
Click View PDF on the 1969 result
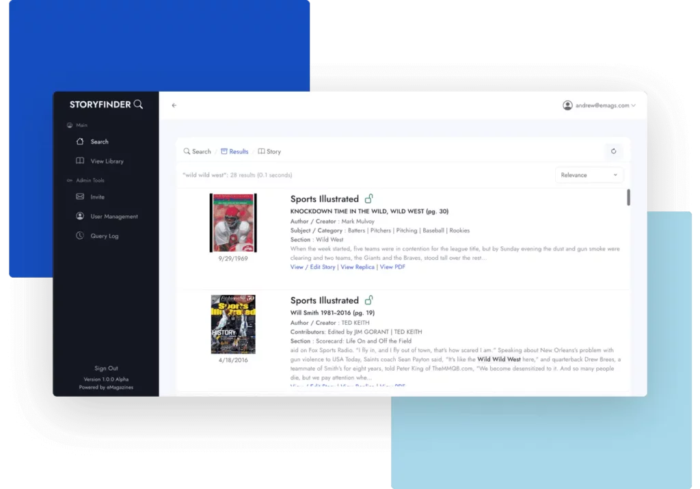[392, 267]
